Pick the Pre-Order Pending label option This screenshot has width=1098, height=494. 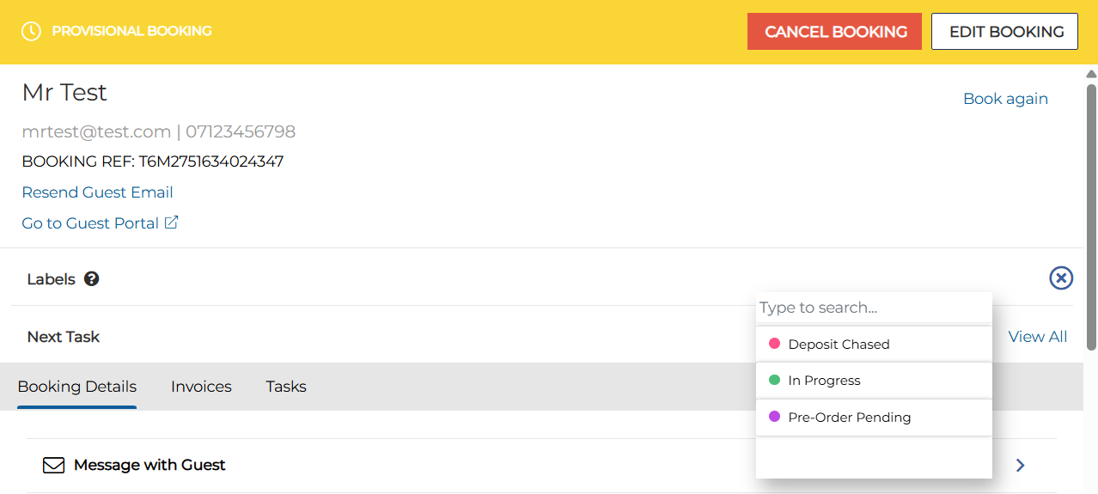coord(849,418)
